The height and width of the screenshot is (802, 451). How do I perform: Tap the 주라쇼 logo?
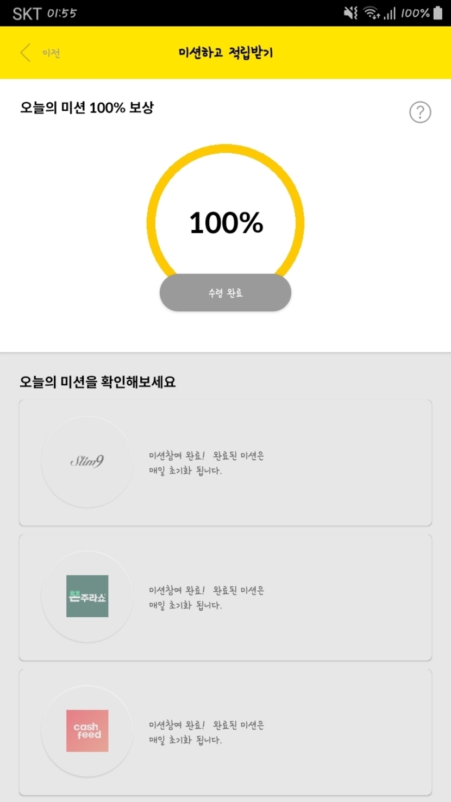coord(87,596)
